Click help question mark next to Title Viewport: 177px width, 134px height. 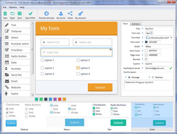pos(142,29)
